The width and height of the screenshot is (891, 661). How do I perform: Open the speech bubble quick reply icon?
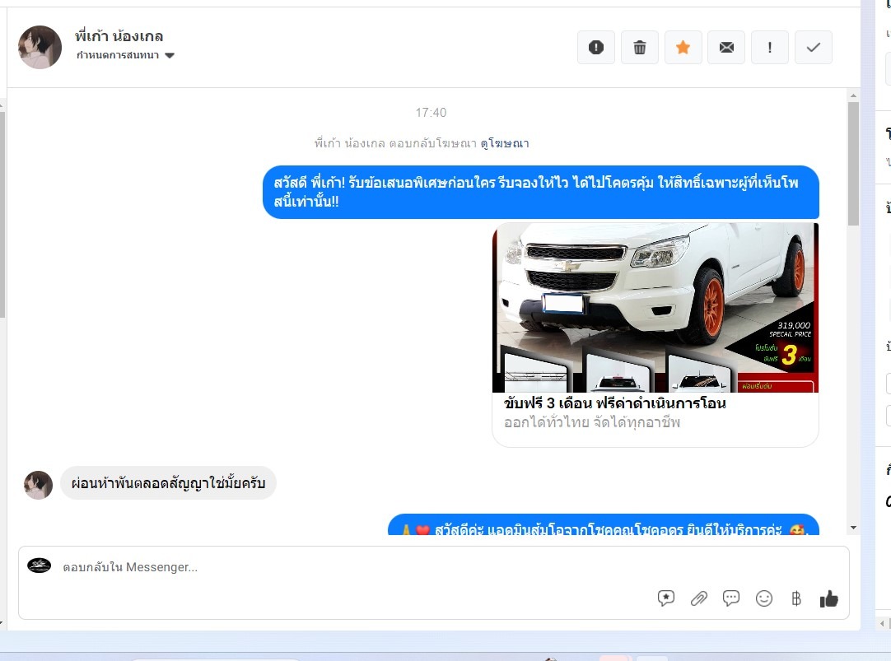click(x=731, y=598)
